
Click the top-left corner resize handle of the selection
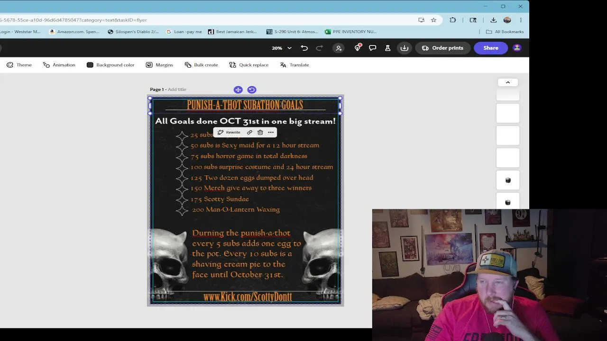[x=150, y=99]
